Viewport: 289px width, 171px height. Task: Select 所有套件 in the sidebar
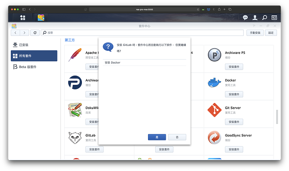click(34, 56)
